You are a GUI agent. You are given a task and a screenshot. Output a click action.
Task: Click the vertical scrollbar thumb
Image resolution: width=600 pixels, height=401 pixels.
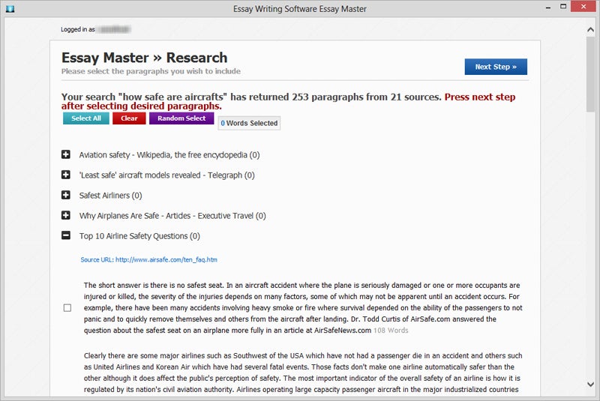click(590, 74)
